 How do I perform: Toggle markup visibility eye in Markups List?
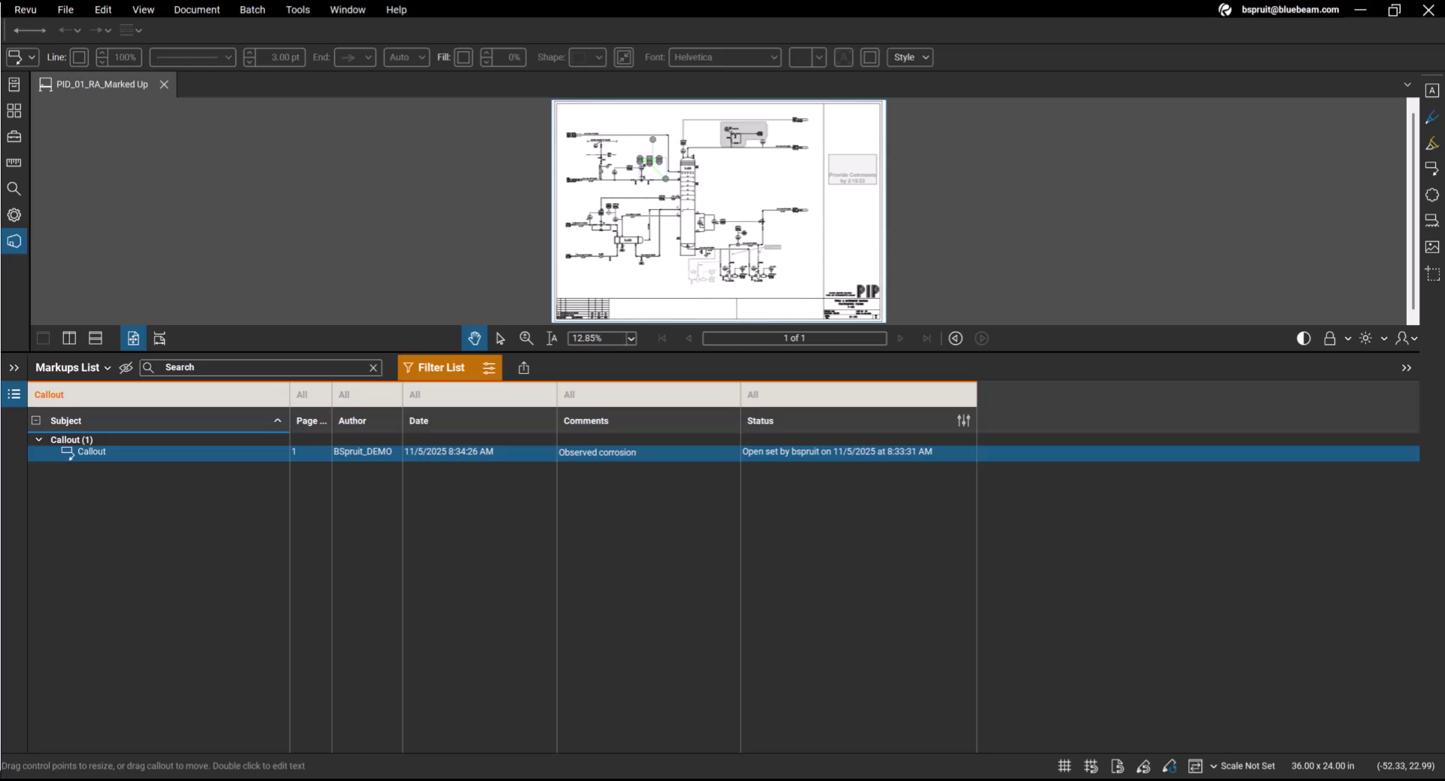click(x=126, y=368)
